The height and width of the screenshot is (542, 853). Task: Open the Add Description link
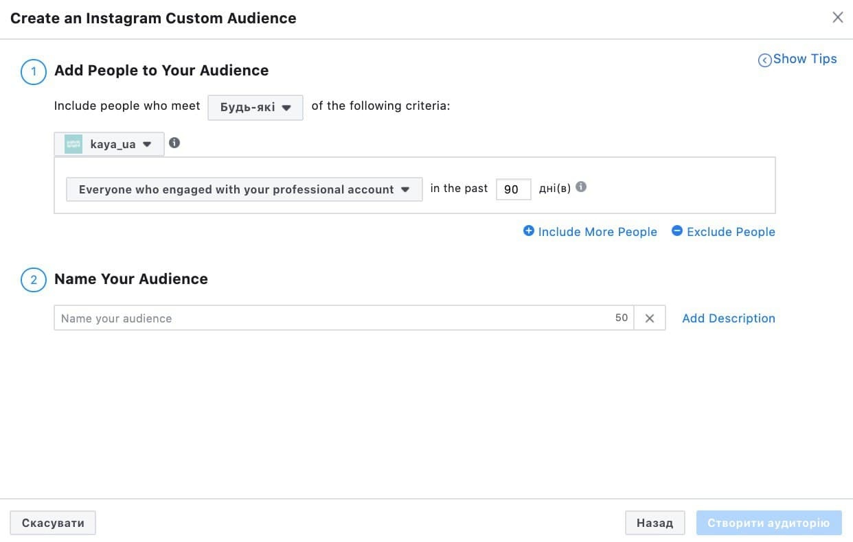(x=728, y=318)
